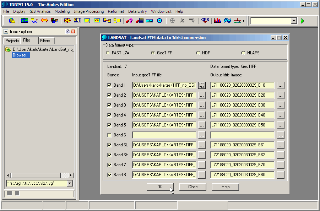
Task: Click the blue waves toolbar icon
Action: click(x=227, y=21)
